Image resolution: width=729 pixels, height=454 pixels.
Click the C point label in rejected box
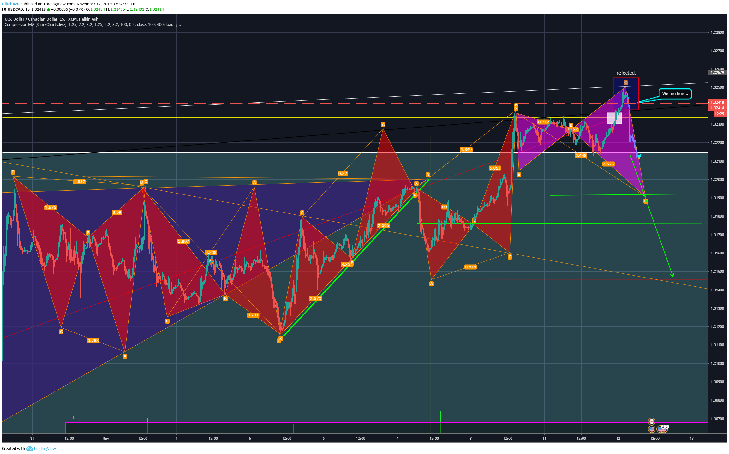[625, 83]
